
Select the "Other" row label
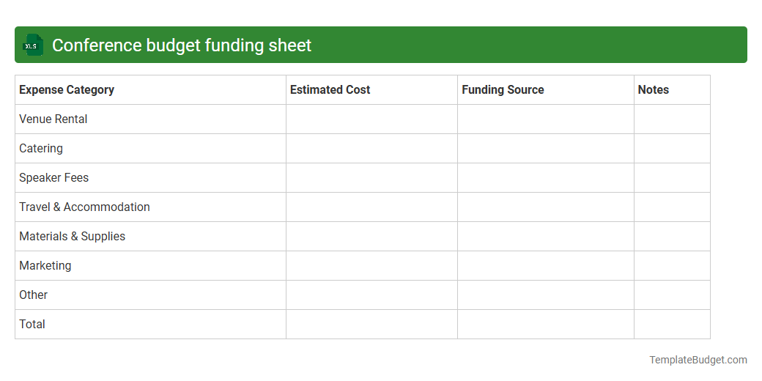(x=33, y=295)
